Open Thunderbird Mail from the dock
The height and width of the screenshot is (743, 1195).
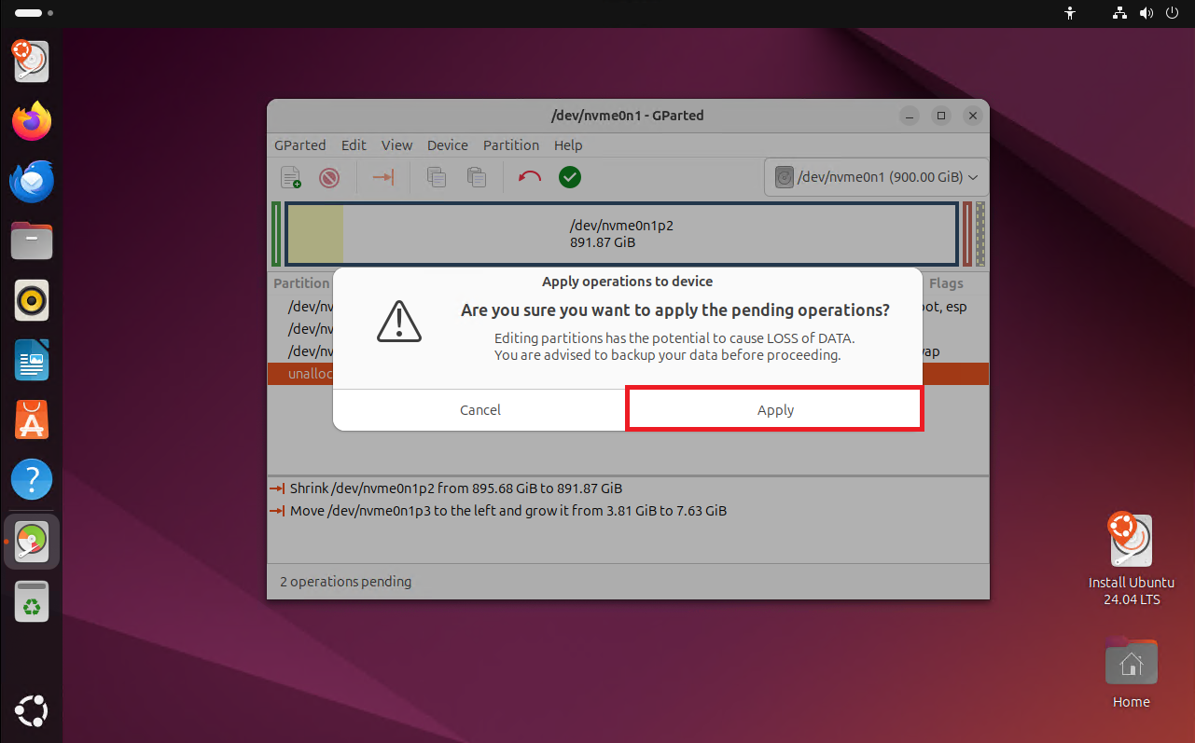coord(32,181)
